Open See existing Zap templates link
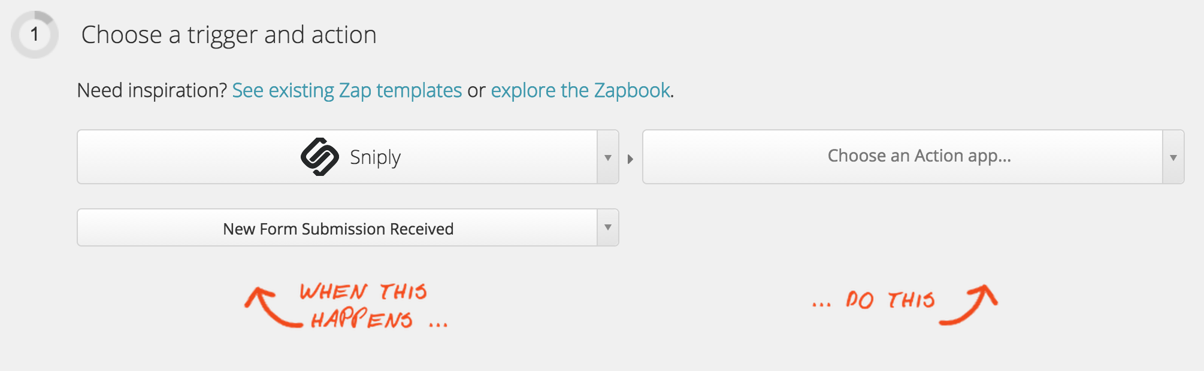 [347, 90]
